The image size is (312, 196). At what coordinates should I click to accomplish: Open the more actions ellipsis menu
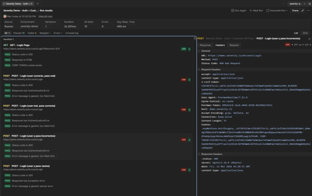pos(308,10)
